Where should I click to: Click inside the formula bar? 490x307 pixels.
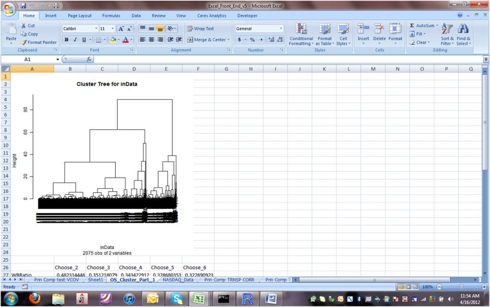[288, 59]
